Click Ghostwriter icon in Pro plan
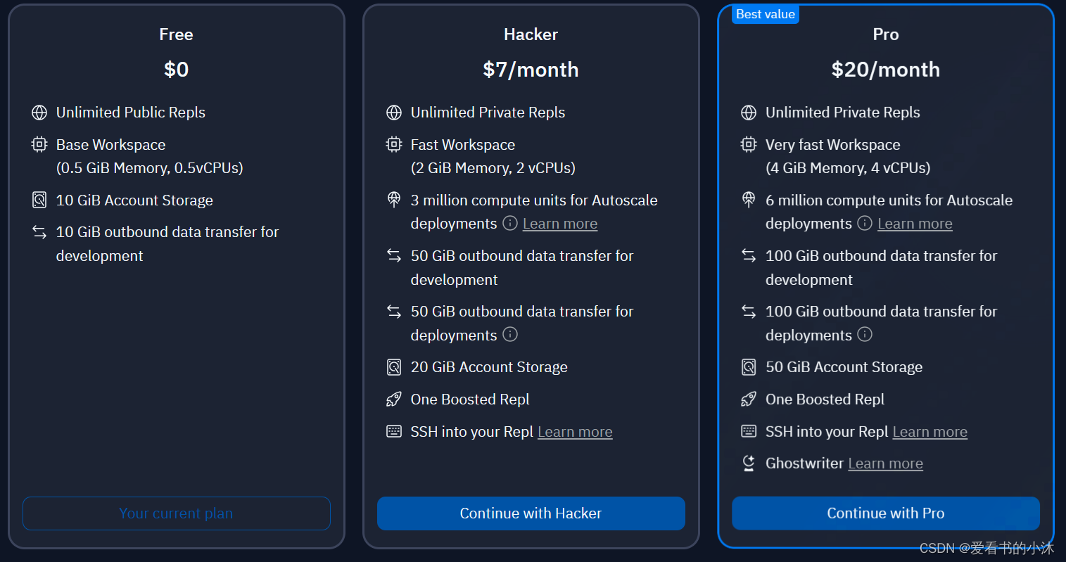Viewport: 1066px width, 562px height. [749, 464]
